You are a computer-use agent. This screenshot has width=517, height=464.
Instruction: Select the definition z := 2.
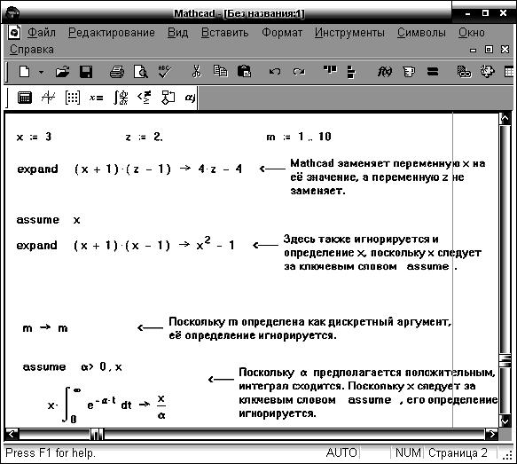[x=144, y=137]
